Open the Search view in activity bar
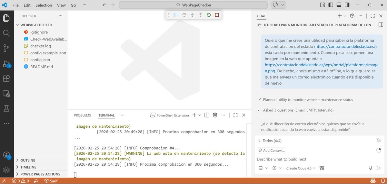 (6, 33)
